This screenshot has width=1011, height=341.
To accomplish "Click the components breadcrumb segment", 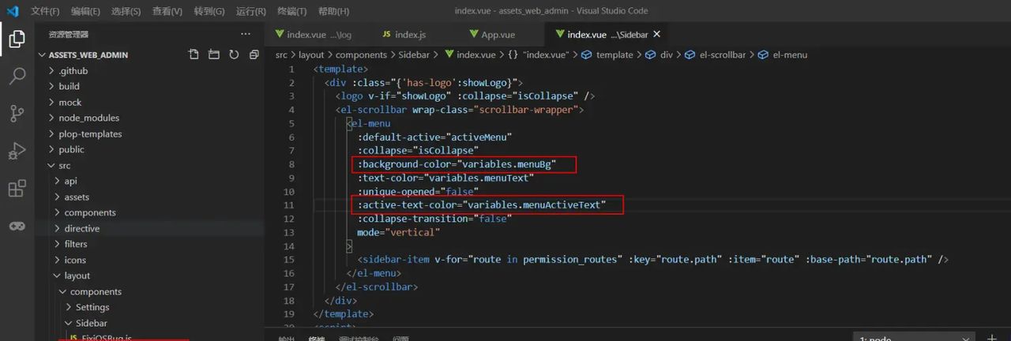I will click(361, 55).
